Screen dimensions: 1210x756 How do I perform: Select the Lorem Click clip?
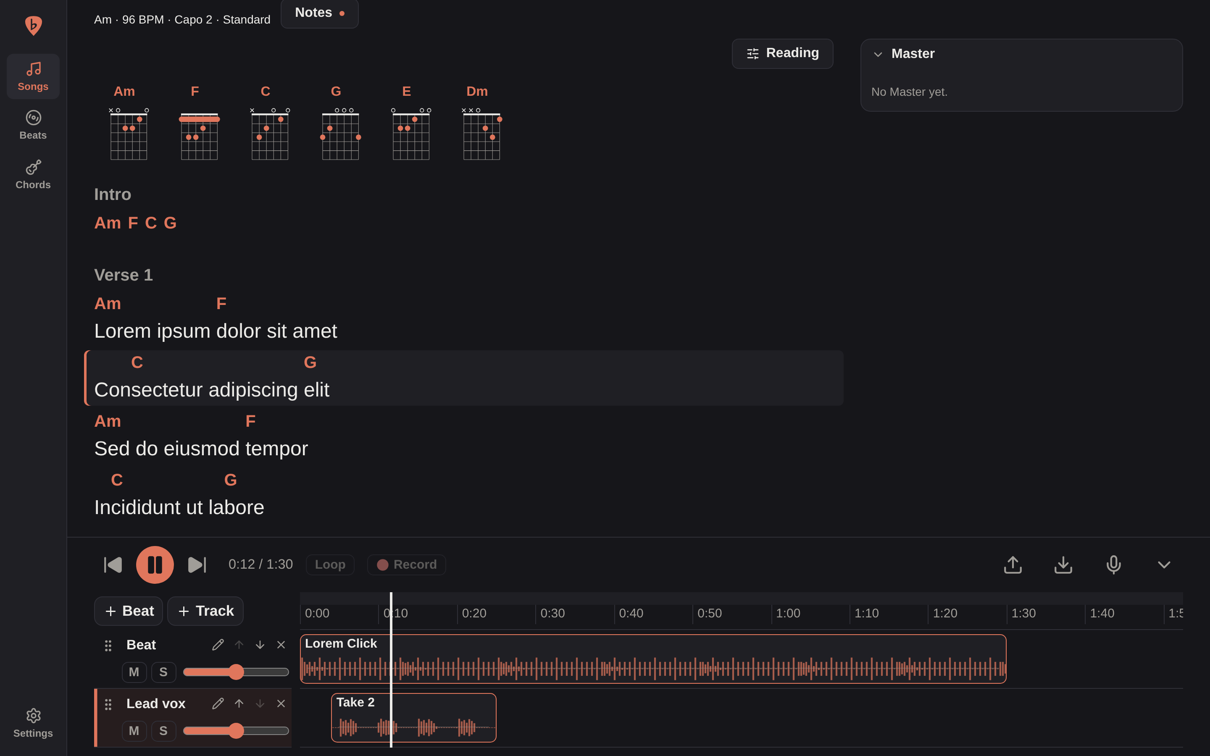[x=653, y=659]
